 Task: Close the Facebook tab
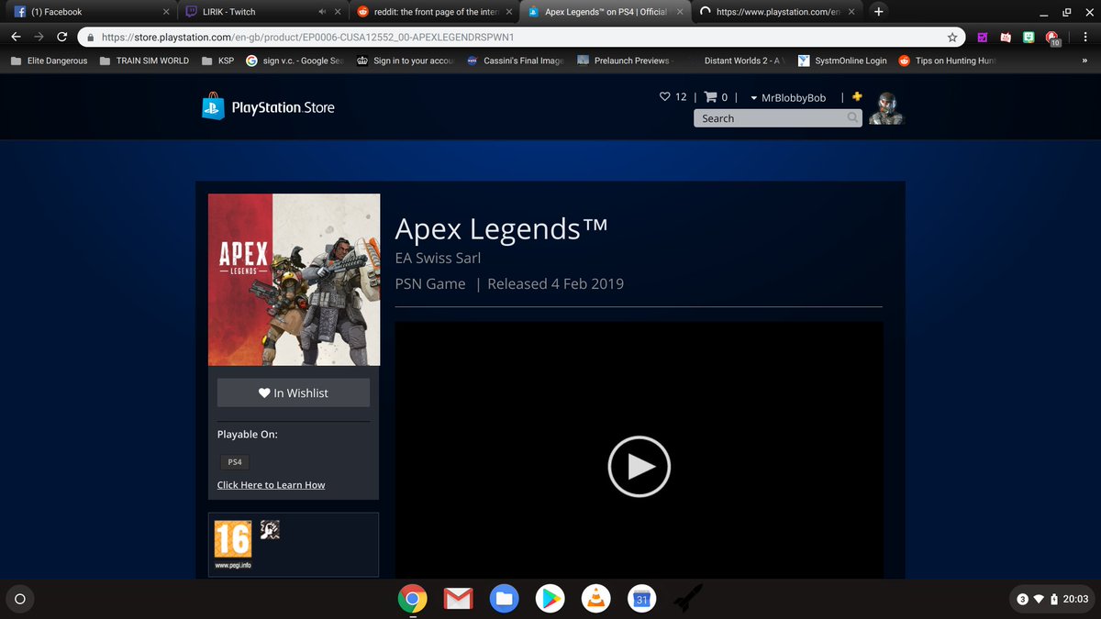click(165, 12)
